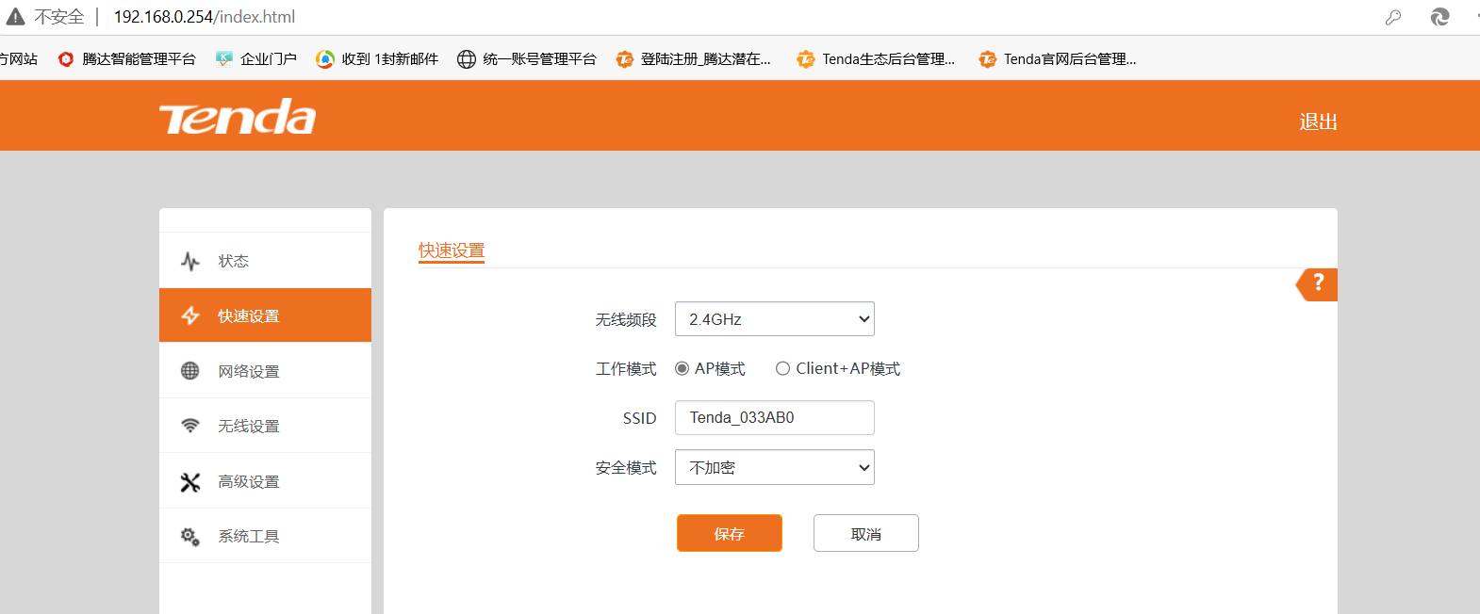Click the 无线频段 label
This screenshot has height=614, width=1480.
click(x=626, y=320)
